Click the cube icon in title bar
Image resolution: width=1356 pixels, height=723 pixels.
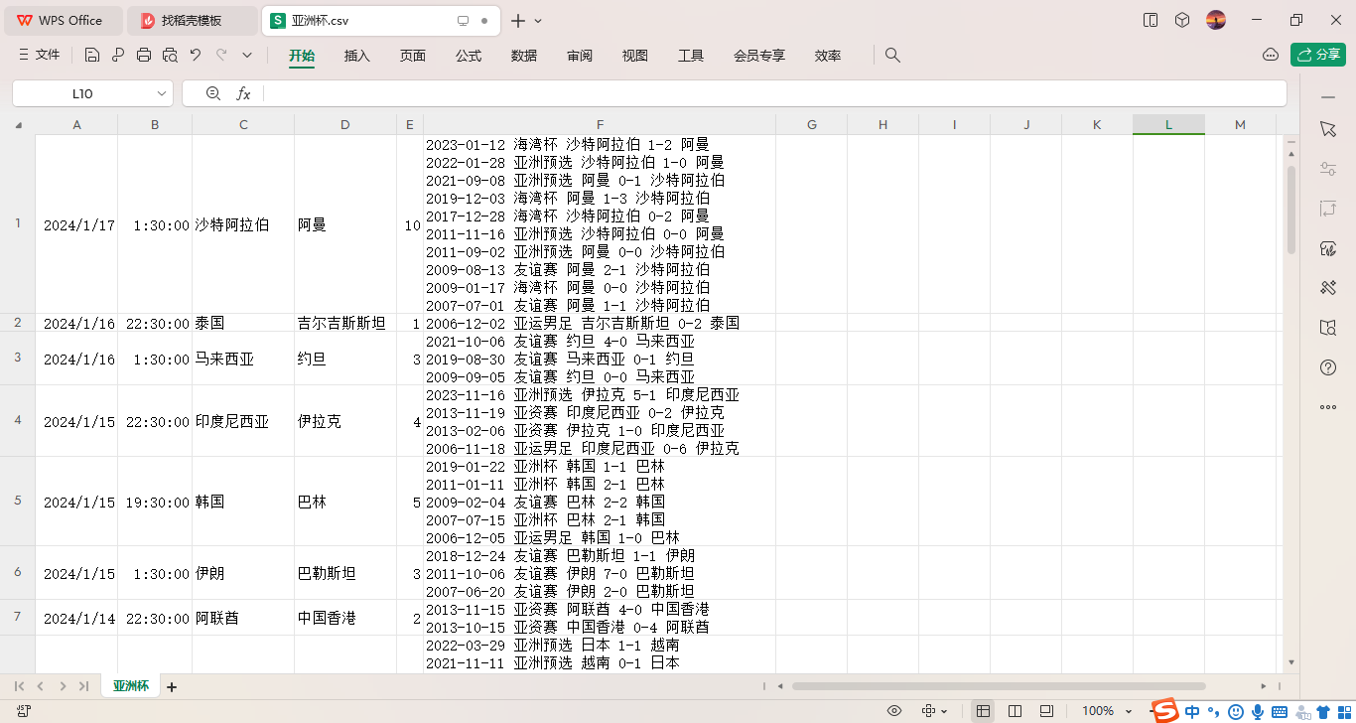[x=1182, y=20]
